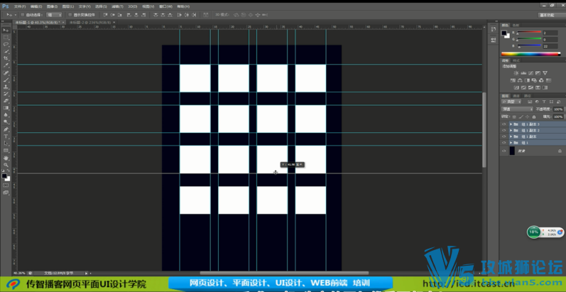Select the Zoom tool in the toolbox
The height and width of the screenshot is (292, 566).
pos(6,165)
